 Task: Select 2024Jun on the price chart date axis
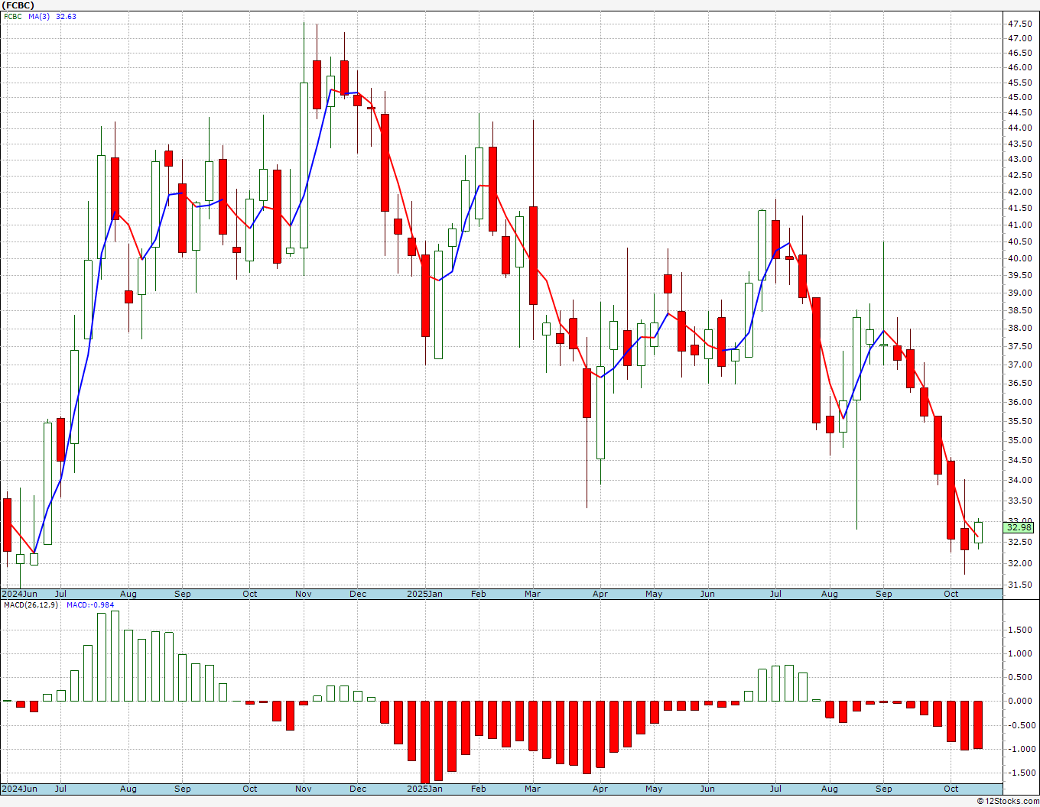(x=19, y=594)
